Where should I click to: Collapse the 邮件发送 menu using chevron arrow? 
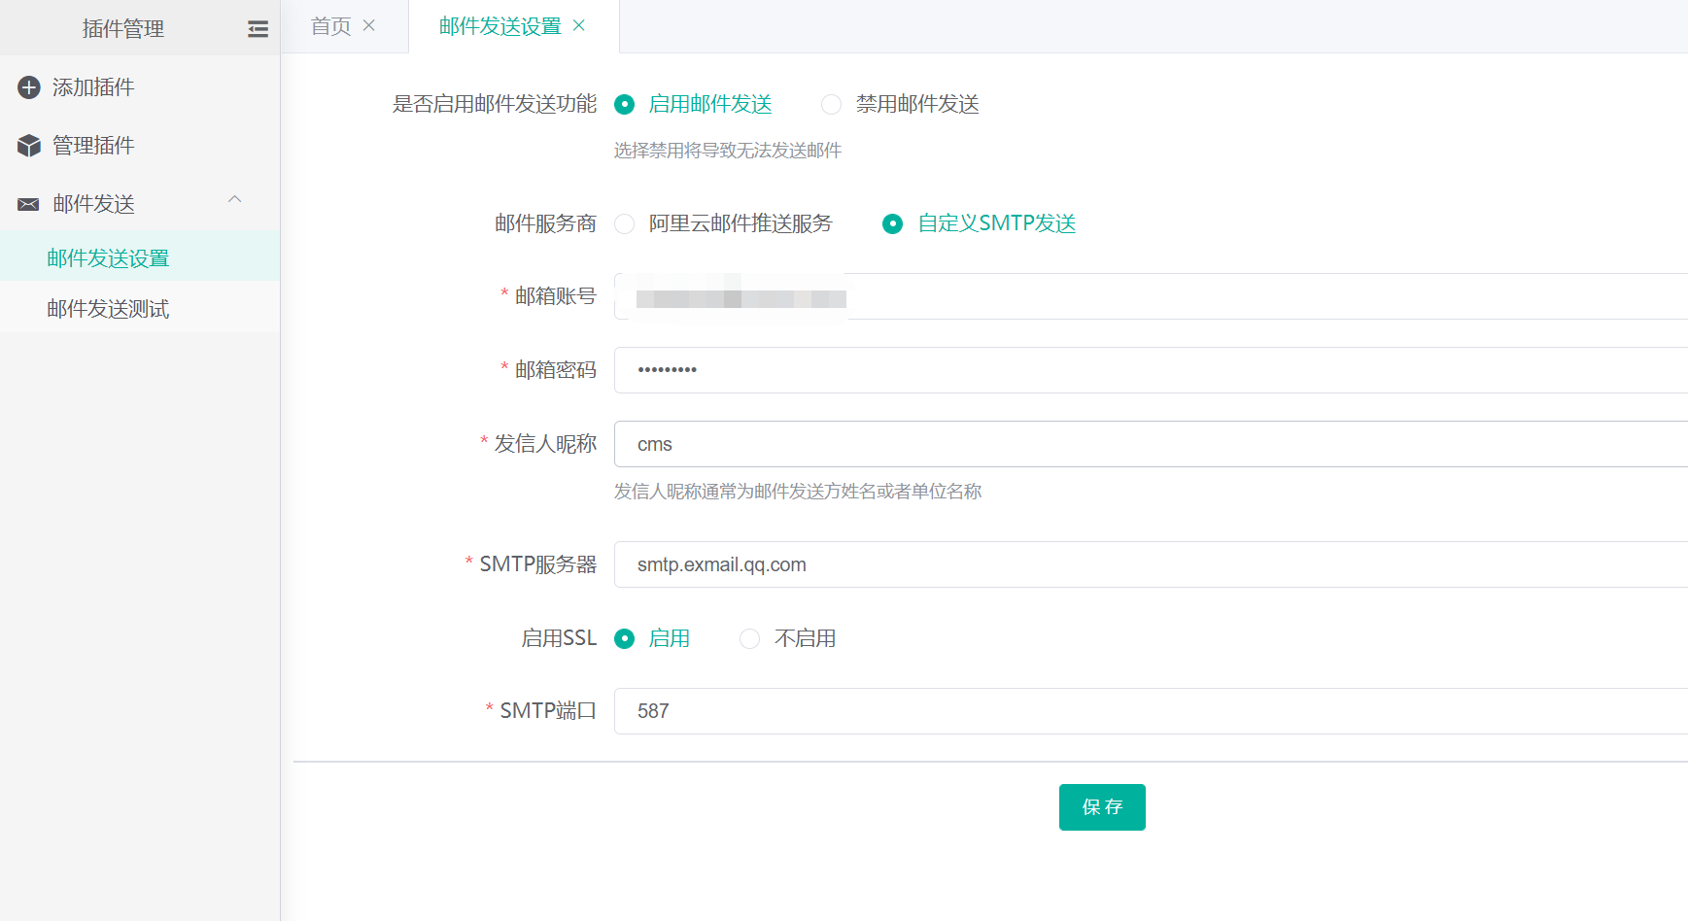[234, 200]
